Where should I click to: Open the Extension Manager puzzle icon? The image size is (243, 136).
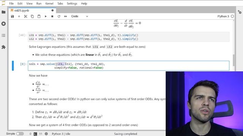point(3,47)
